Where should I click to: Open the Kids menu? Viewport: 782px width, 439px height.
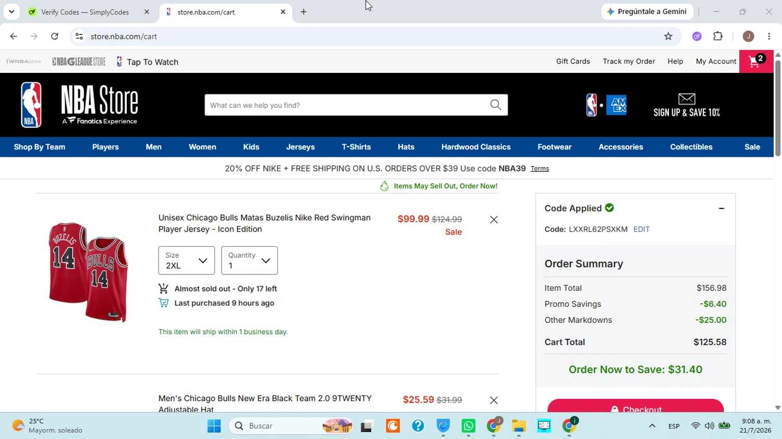click(x=251, y=147)
